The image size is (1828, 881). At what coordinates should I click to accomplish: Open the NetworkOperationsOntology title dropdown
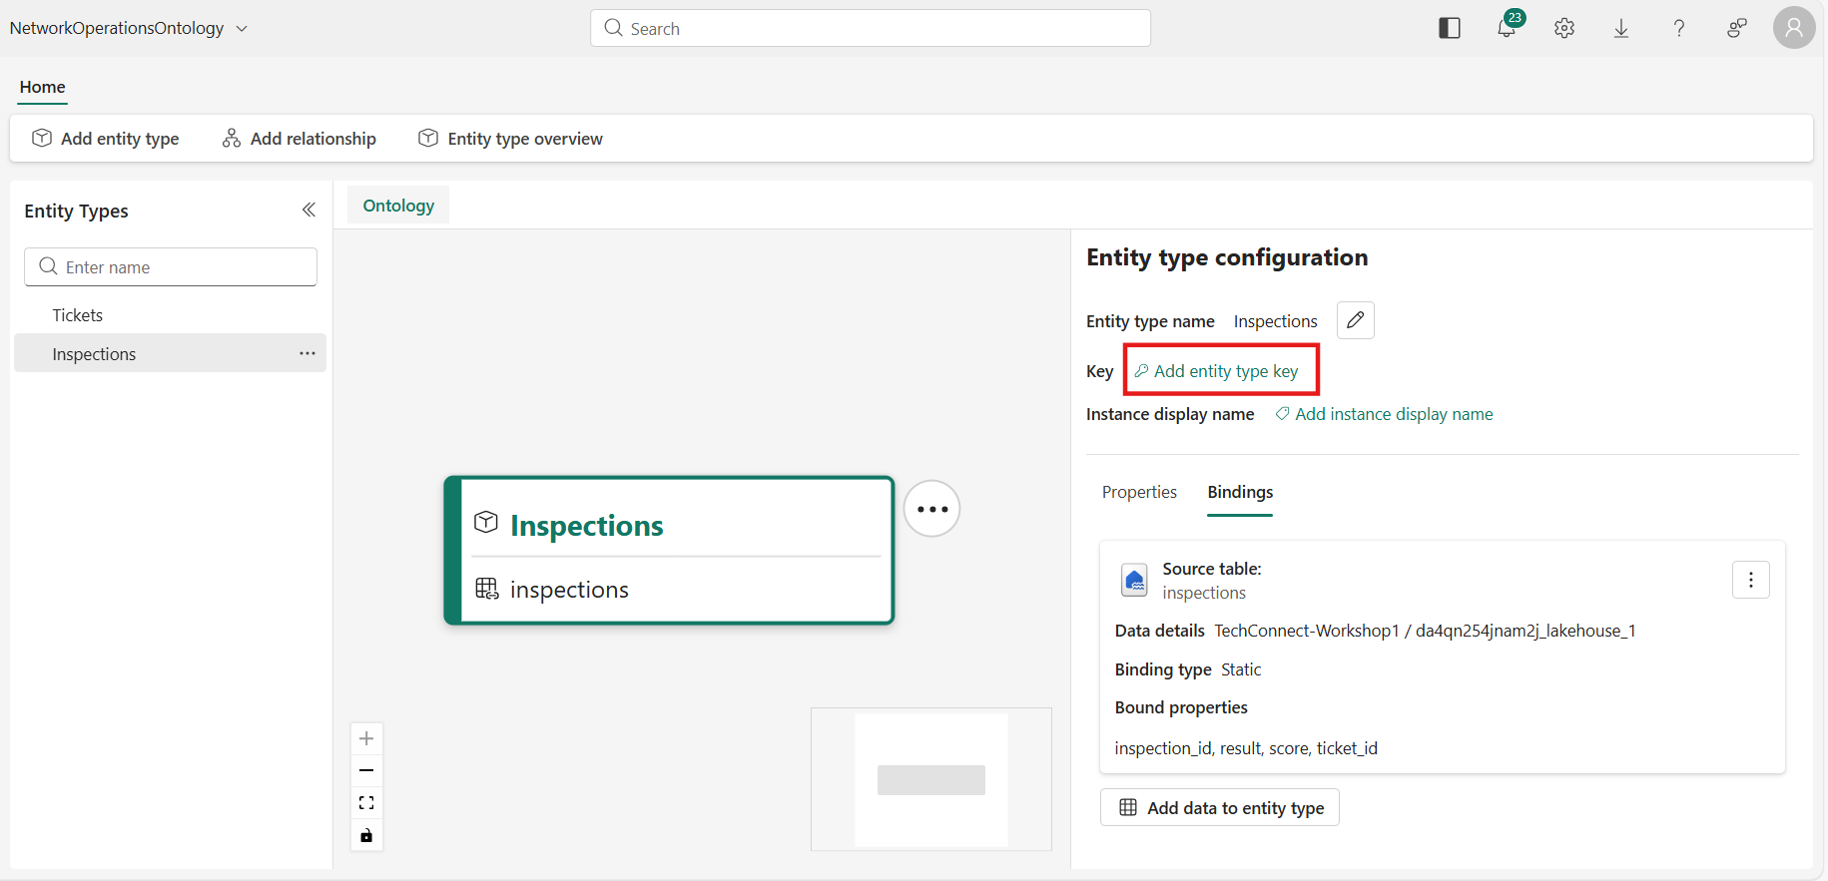128,28
